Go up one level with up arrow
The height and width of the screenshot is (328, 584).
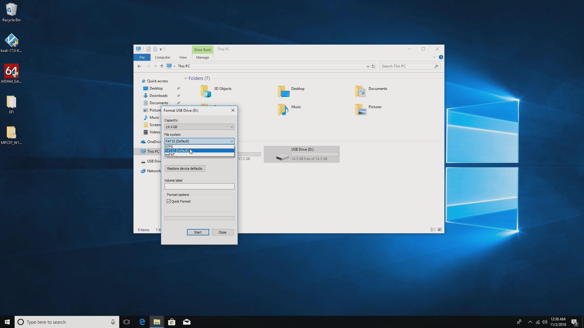pos(162,66)
